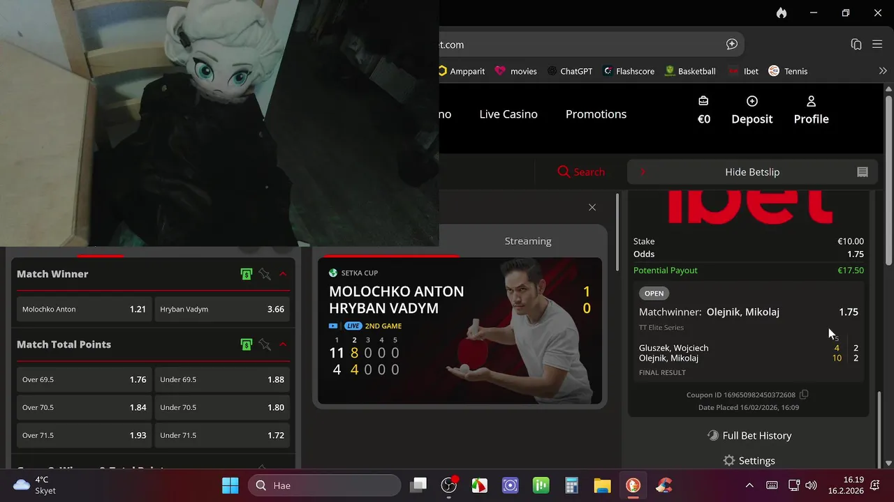
Task: Select Over 70.5 at 1.84
Action: click(84, 407)
